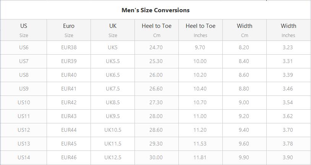
Task: Click the UK Size column header
Action: (113, 30)
